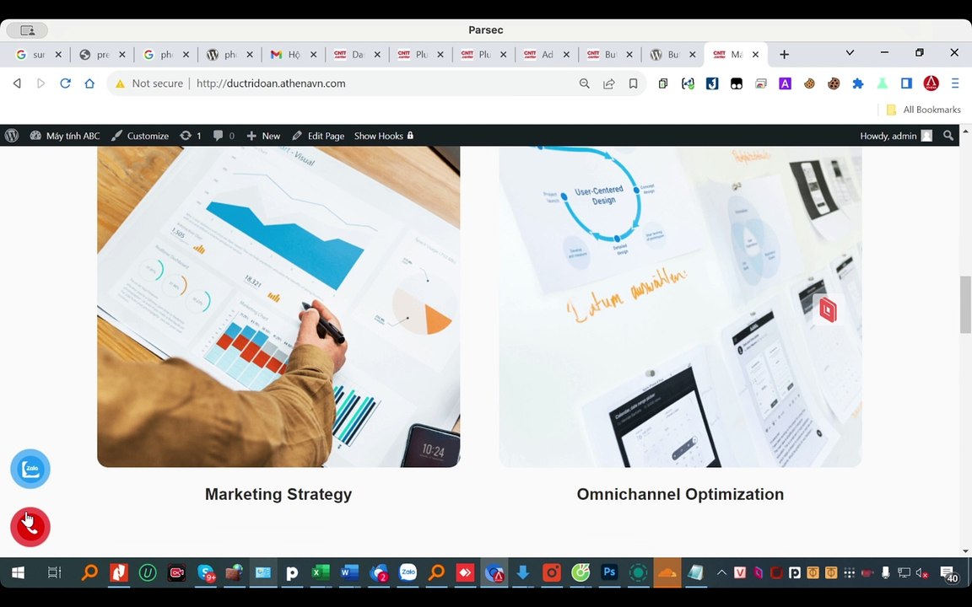Click the Omnichannel Optimization heading
Viewport: 972px width, 607px height.
tap(680, 494)
